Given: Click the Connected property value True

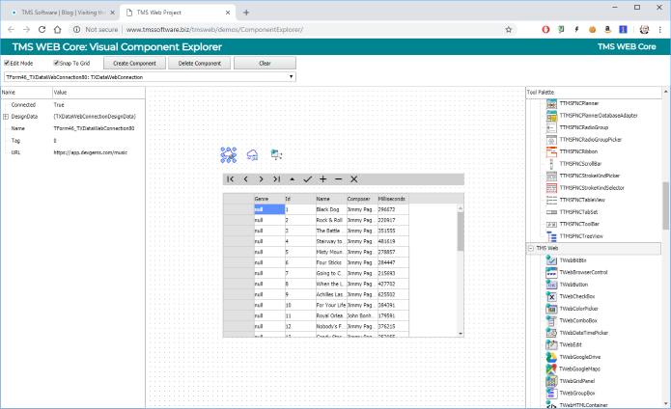Looking at the screenshot, I should click(59, 105).
